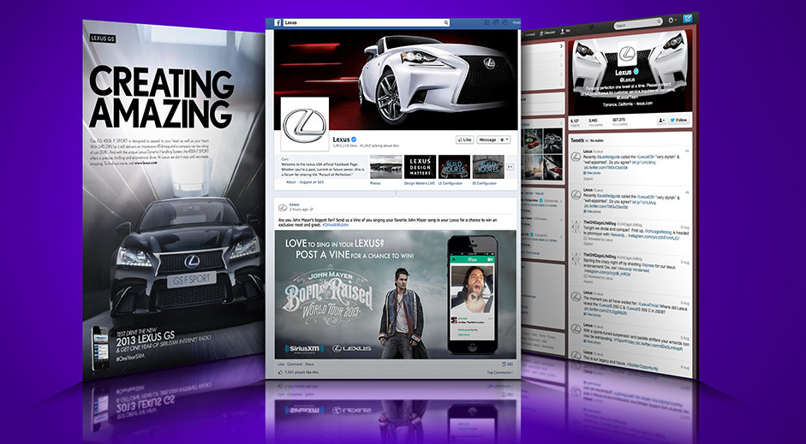Click the Followers count on Twitter profile
Screen dimensions: 806x444
[x=620, y=121]
